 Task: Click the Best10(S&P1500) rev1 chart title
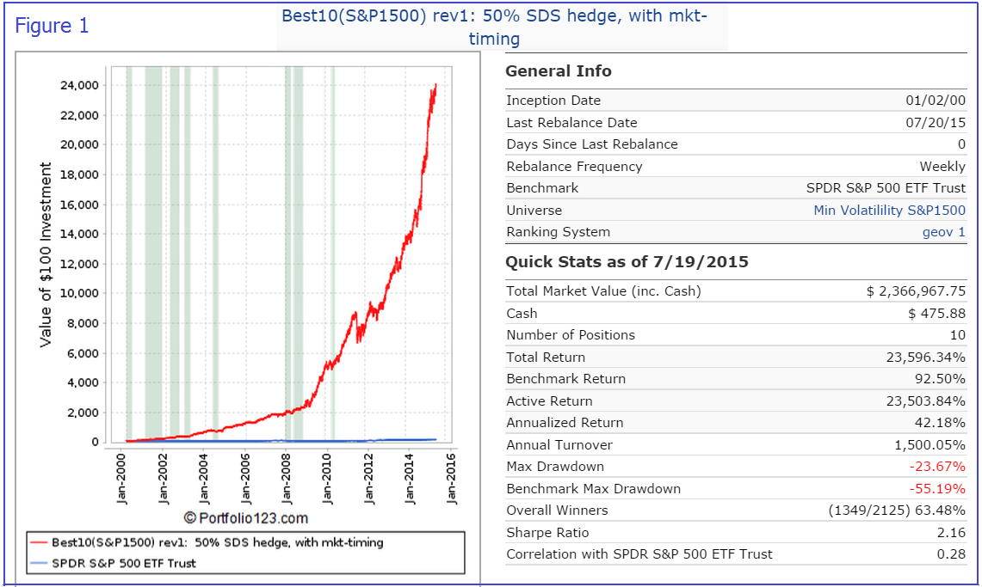coord(494,27)
